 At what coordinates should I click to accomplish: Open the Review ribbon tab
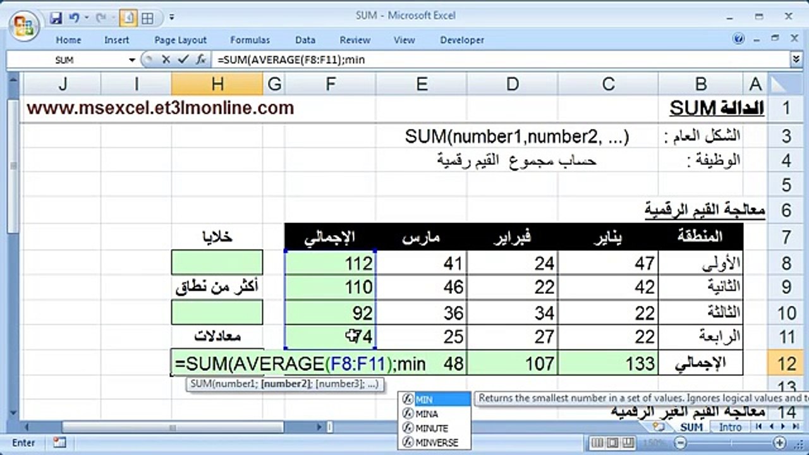tap(355, 40)
